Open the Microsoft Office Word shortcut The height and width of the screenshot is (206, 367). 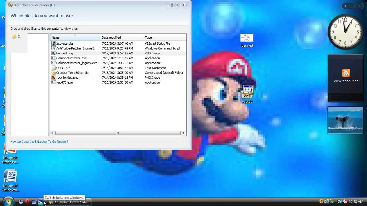click(11, 181)
